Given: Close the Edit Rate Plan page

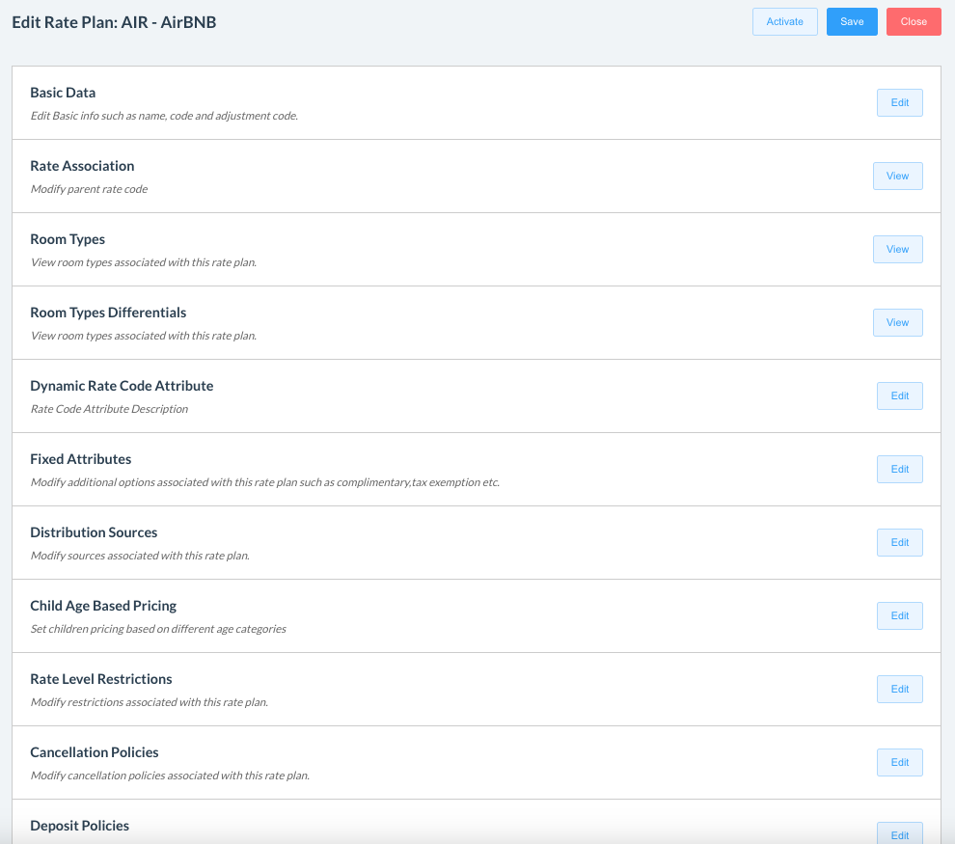Looking at the screenshot, I should click(913, 21).
